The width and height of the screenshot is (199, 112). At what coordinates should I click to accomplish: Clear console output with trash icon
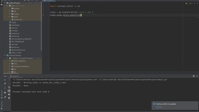9,98
